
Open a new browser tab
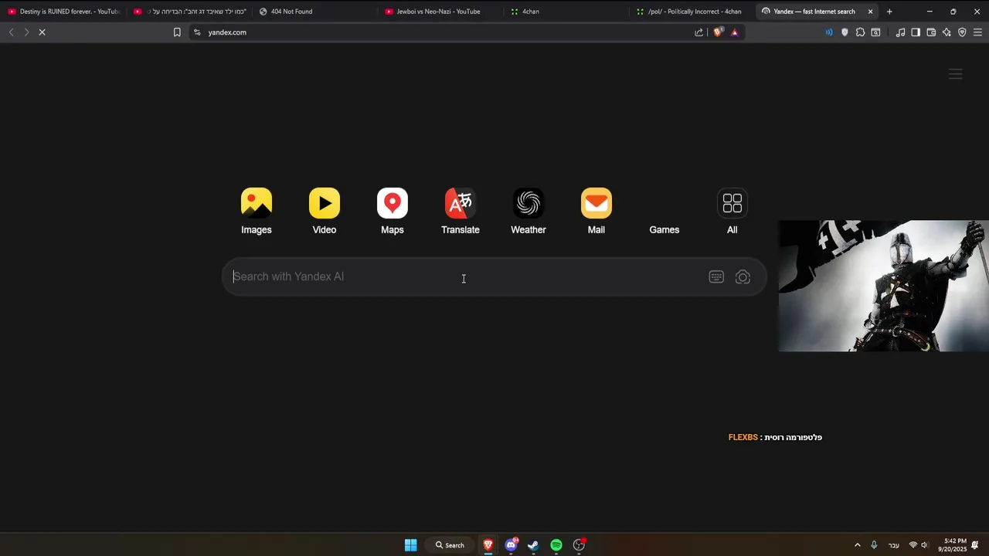pyautogui.click(x=889, y=12)
